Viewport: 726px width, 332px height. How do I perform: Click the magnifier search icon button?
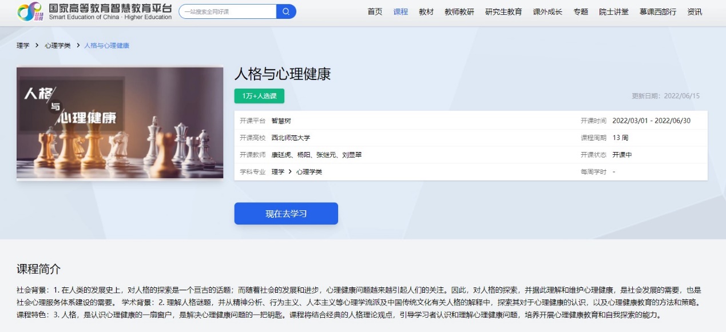click(286, 11)
